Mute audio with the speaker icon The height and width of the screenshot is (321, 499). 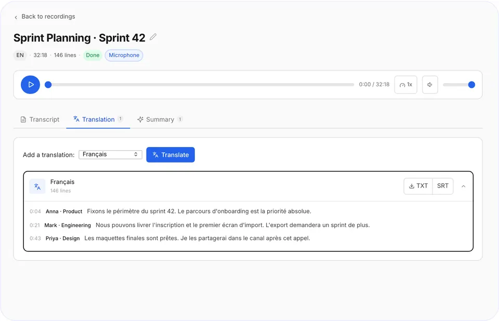click(x=430, y=85)
